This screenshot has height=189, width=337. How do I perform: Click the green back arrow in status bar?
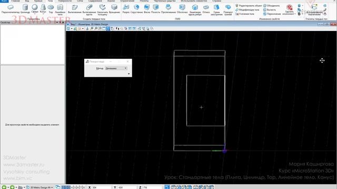4,187
